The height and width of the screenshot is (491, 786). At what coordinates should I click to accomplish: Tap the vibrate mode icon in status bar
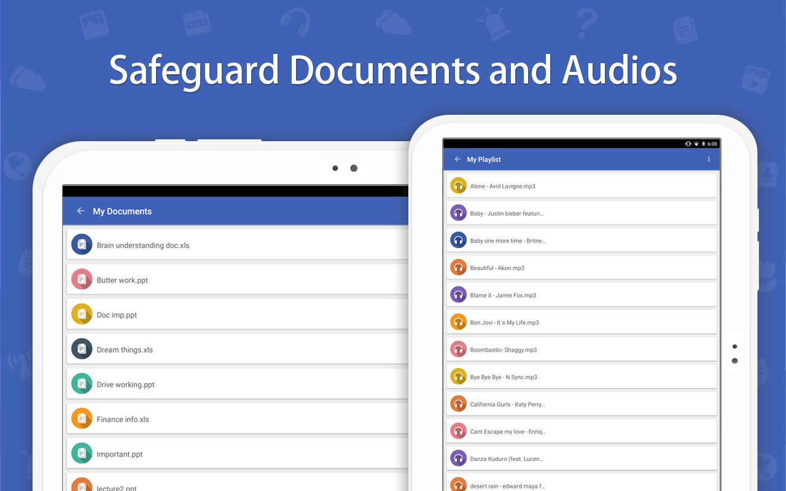click(688, 144)
